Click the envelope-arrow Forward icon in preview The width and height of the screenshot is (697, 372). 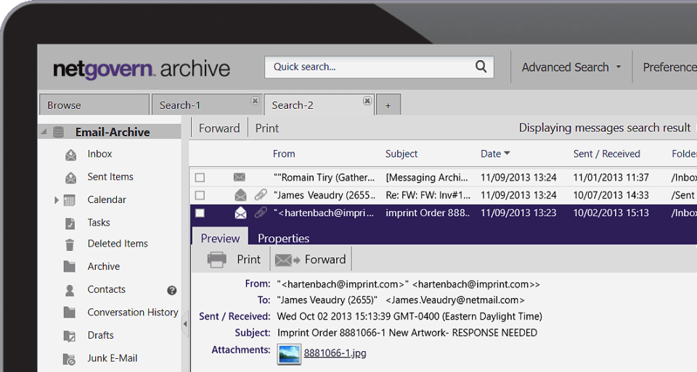click(288, 260)
